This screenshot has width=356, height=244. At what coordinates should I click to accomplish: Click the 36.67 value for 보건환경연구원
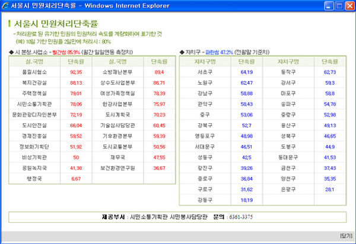click(159, 168)
